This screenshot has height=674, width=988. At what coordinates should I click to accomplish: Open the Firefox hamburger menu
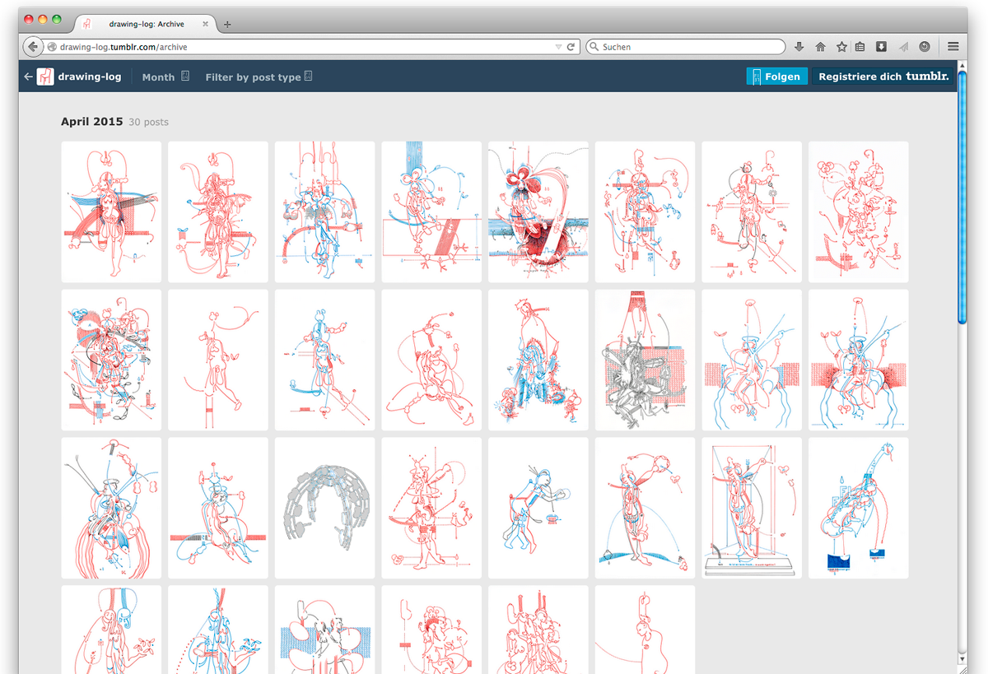[953, 47]
